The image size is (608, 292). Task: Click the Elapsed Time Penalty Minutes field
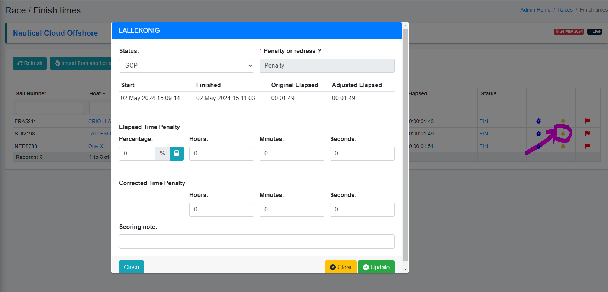[x=292, y=154]
